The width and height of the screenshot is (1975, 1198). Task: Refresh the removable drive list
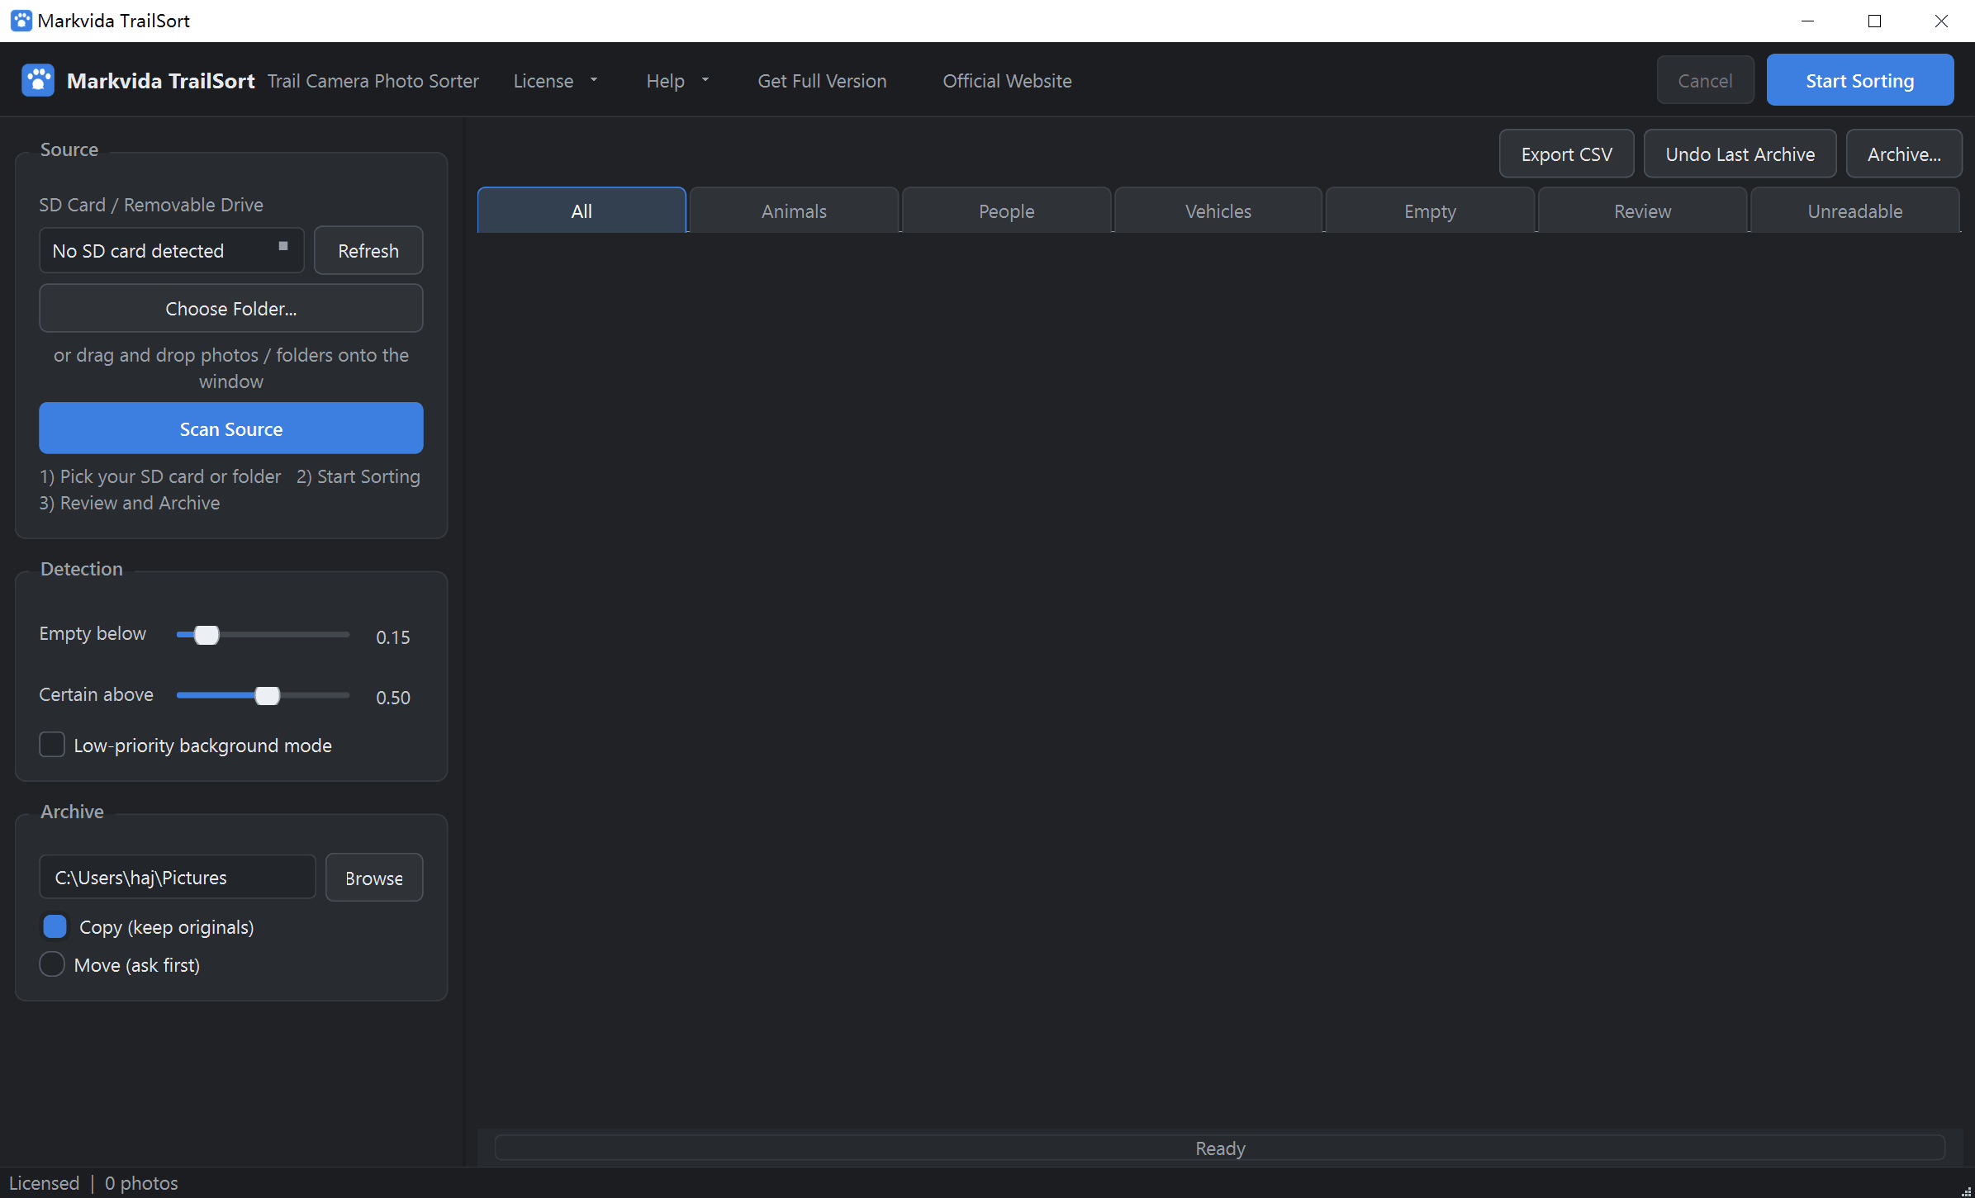click(x=368, y=250)
